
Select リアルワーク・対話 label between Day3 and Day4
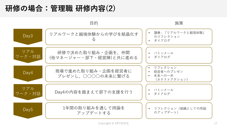click(28, 54)
